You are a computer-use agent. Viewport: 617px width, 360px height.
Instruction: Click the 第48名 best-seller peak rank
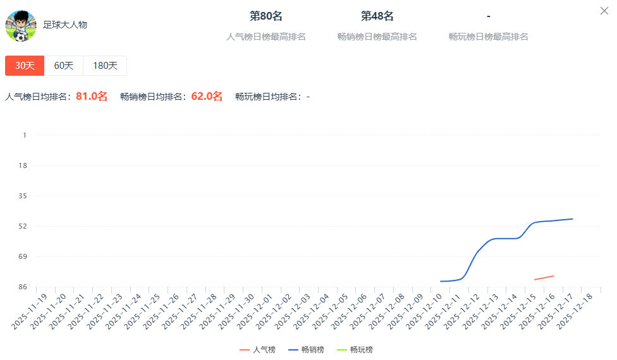[377, 16]
